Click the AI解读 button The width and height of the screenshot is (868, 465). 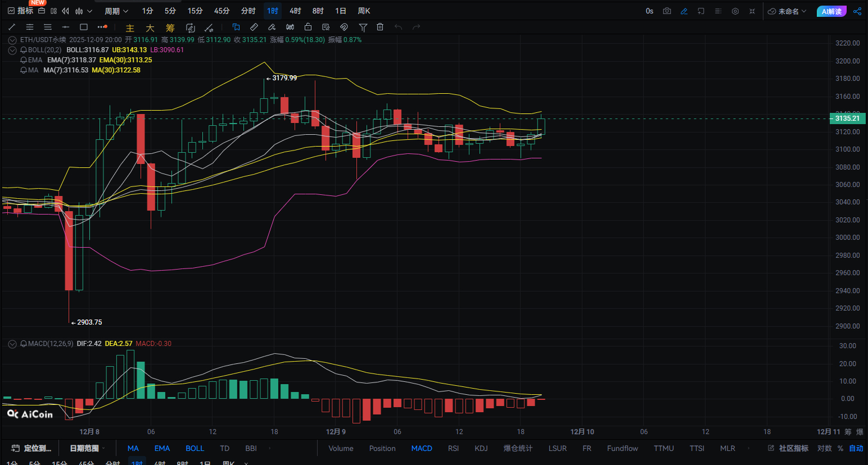[x=831, y=11]
